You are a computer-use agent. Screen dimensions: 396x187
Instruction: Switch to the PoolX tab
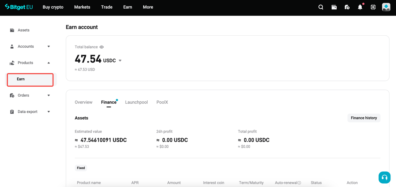(x=162, y=102)
